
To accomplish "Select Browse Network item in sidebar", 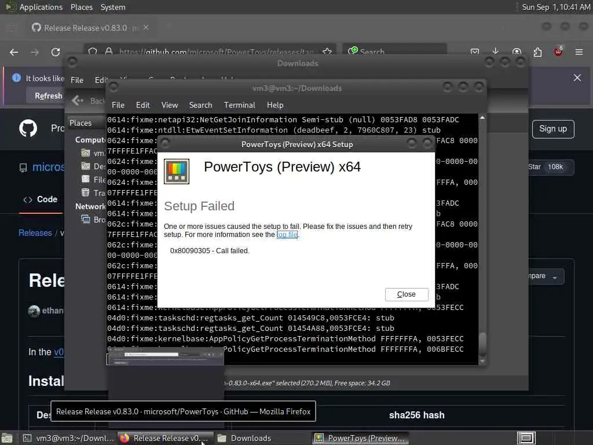I will (93, 220).
